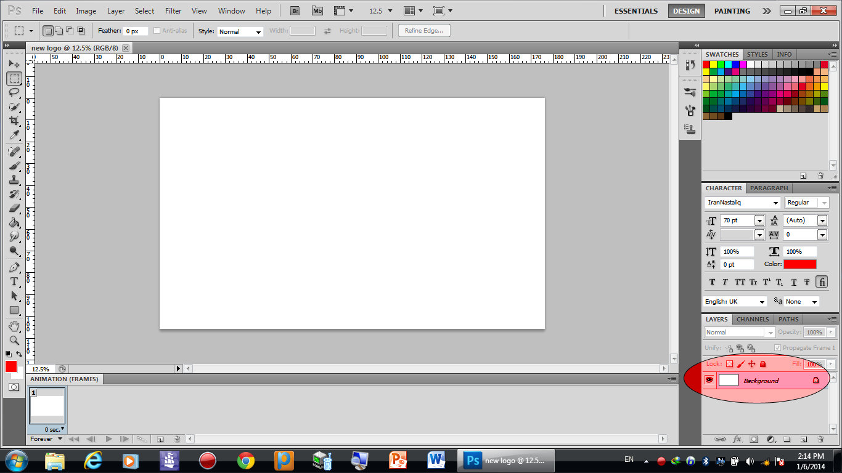Image resolution: width=842 pixels, height=473 pixels.
Task: Select the Eraser tool
Action: point(14,208)
